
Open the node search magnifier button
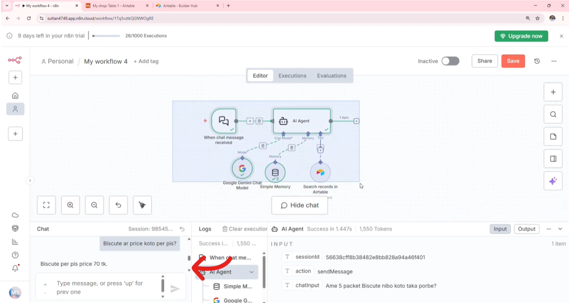coord(553,114)
